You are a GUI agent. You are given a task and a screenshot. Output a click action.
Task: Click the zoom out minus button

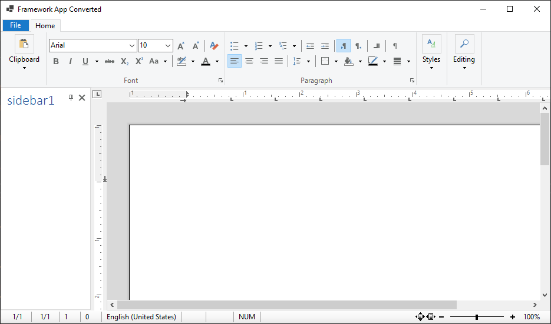442,317
